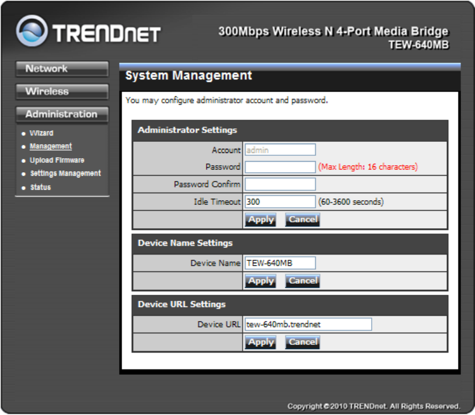475x415 pixels.
Task: Click the Account field showing admin
Action: (280, 149)
